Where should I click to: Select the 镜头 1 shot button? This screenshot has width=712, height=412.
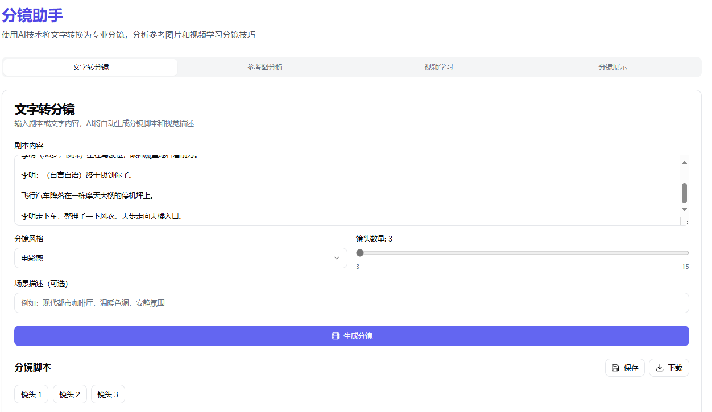[x=31, y=394]
